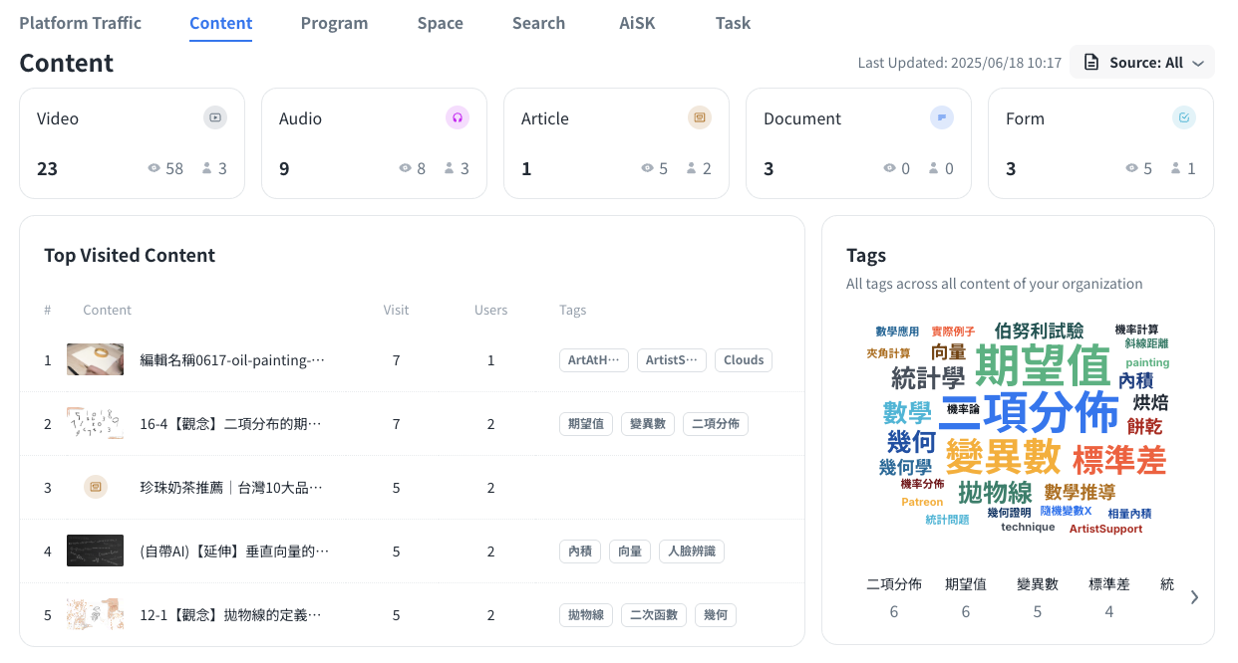Screen dimensions: 1238x663
Task: Click the Audio card headphones icon
Action: point(457,117)
